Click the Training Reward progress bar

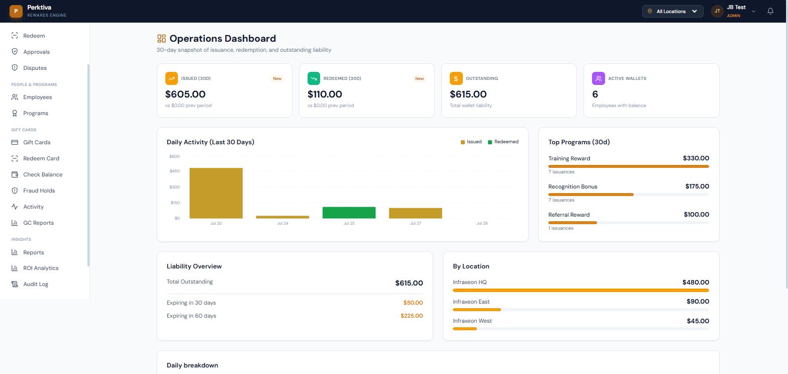[629, 166]
